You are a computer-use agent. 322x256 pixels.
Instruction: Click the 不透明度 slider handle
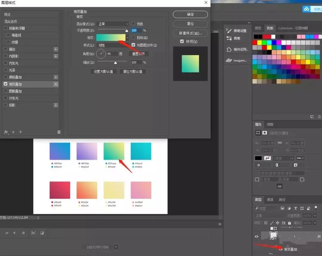[x=127, y=31]
